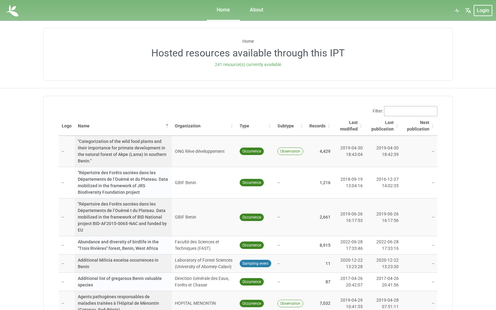Screen dimensions: 496x310
Task: Click the GBIF leaf logo
Action: tap(12, 11)
